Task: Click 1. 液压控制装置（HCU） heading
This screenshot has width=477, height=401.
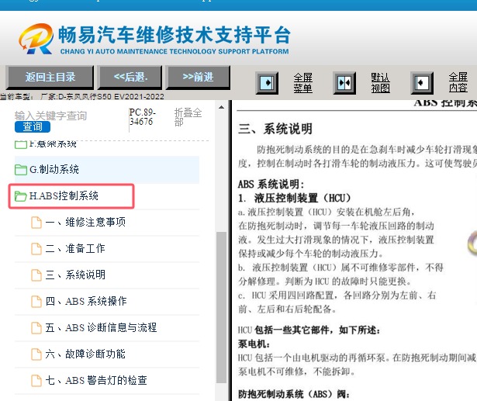Action: coord(295,199)
